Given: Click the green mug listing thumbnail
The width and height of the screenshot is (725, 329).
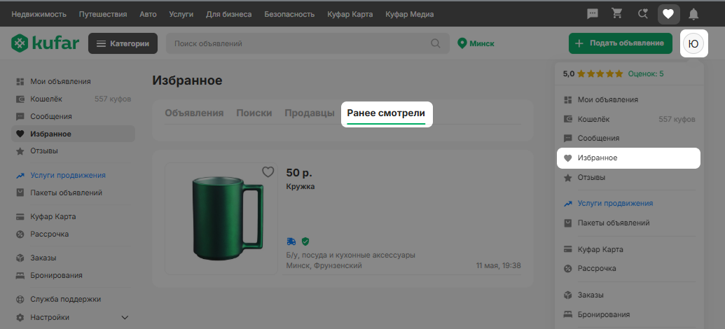Looking at the screenshot, I should [221, 219].
